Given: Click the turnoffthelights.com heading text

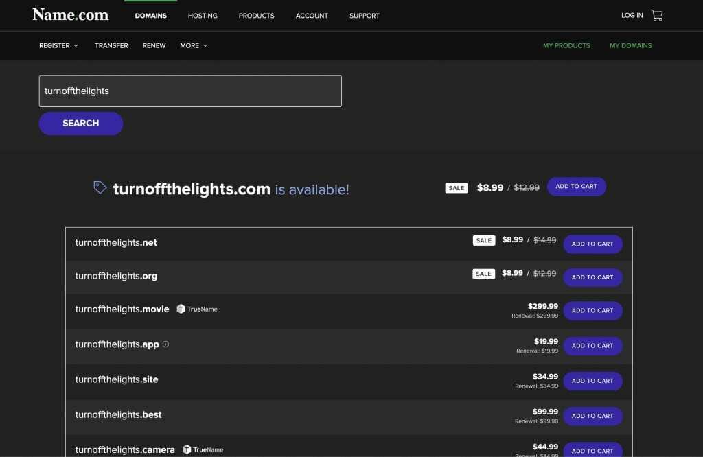Looking at the screenshot, I should (x=192, y=189).
